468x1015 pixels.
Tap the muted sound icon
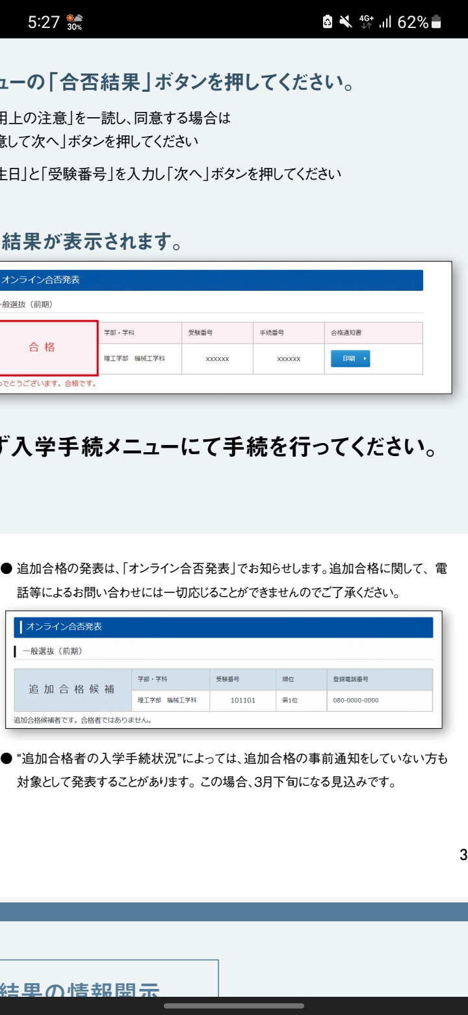346,22
